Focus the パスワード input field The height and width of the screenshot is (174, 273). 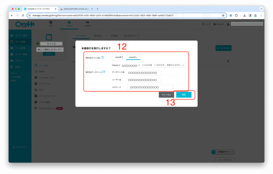[150, 87]
